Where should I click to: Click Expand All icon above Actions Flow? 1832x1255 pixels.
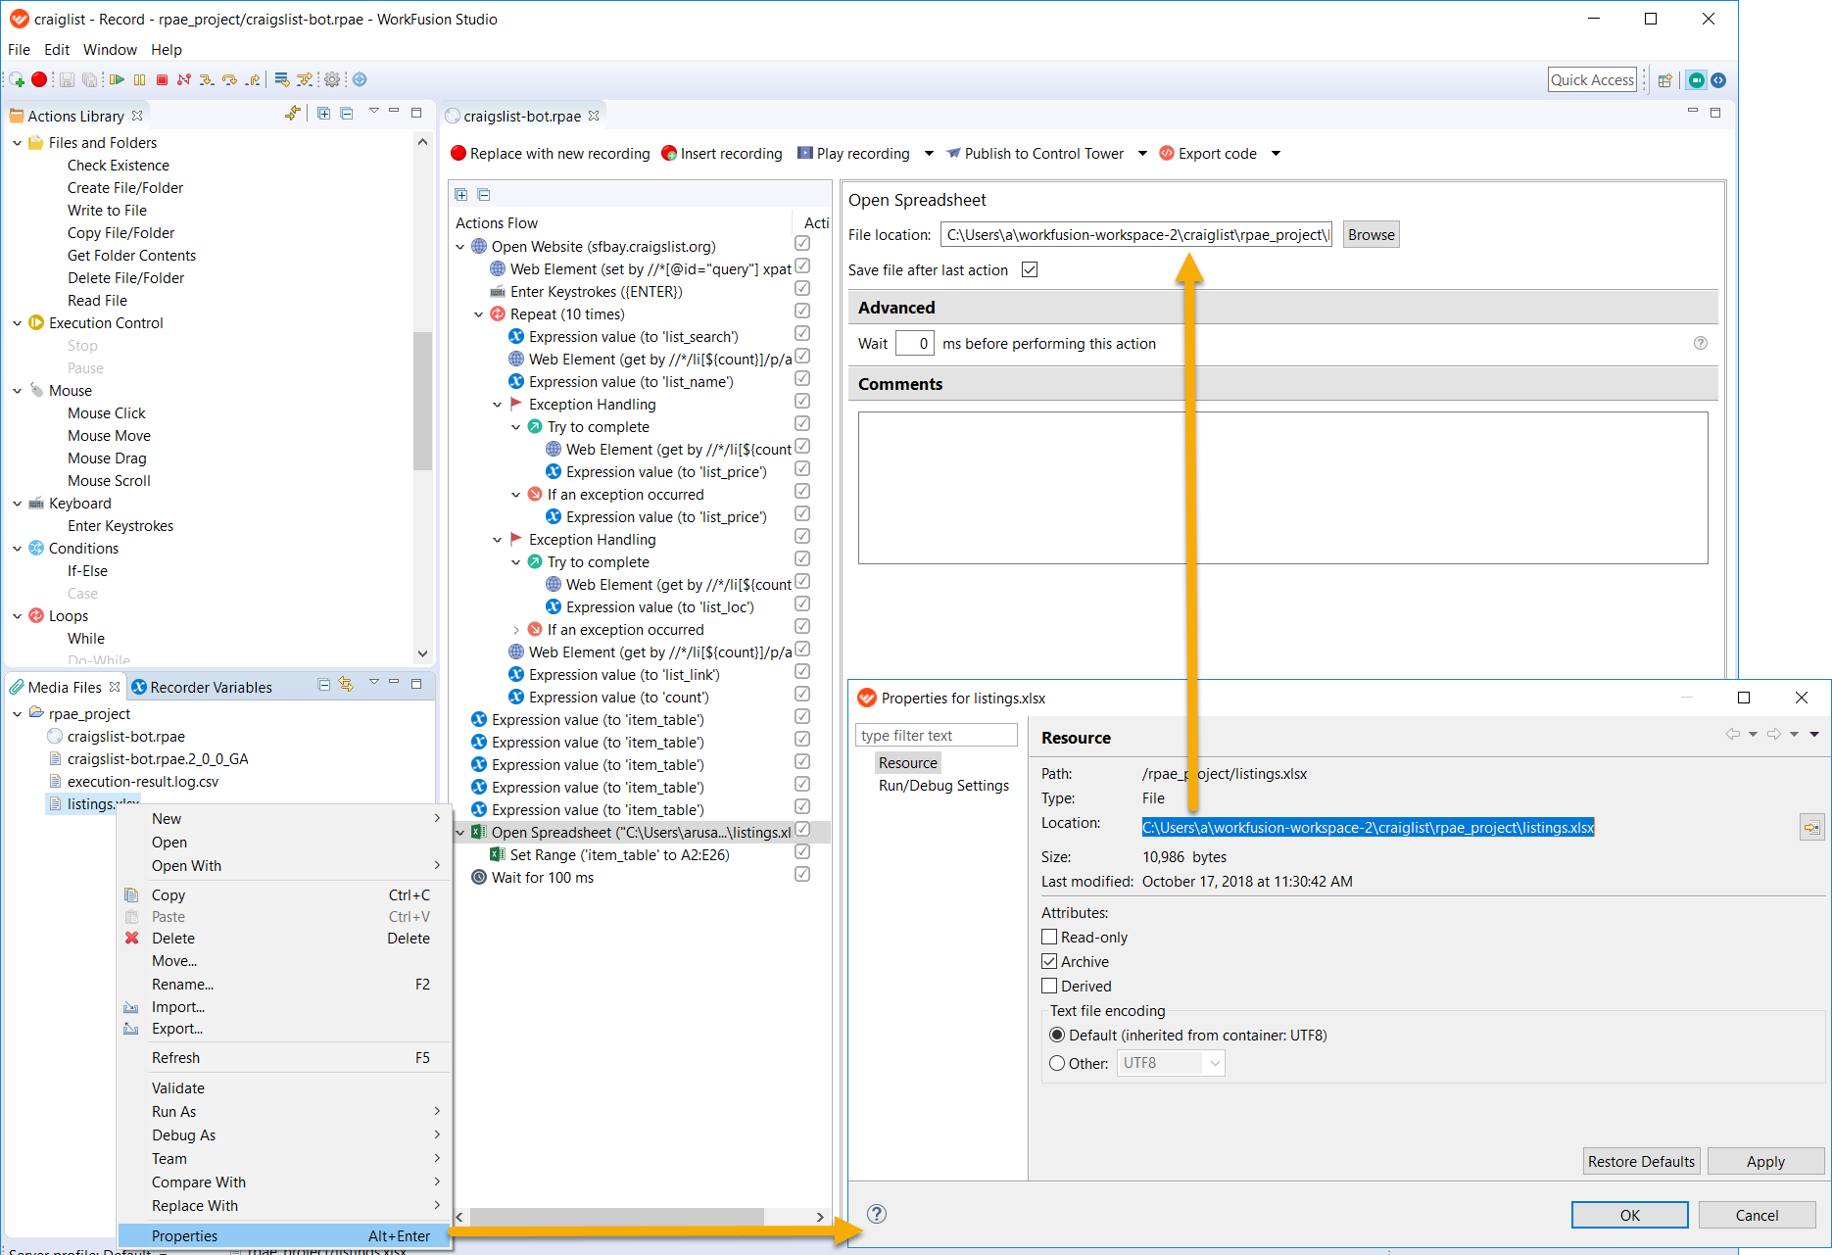tap(461, 195)
